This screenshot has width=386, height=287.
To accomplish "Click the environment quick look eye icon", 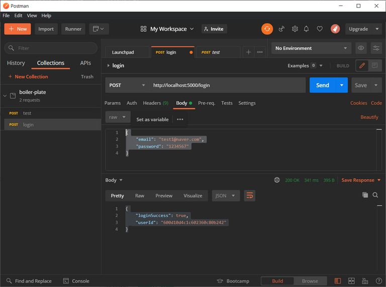I will click(x=361, y=48).
